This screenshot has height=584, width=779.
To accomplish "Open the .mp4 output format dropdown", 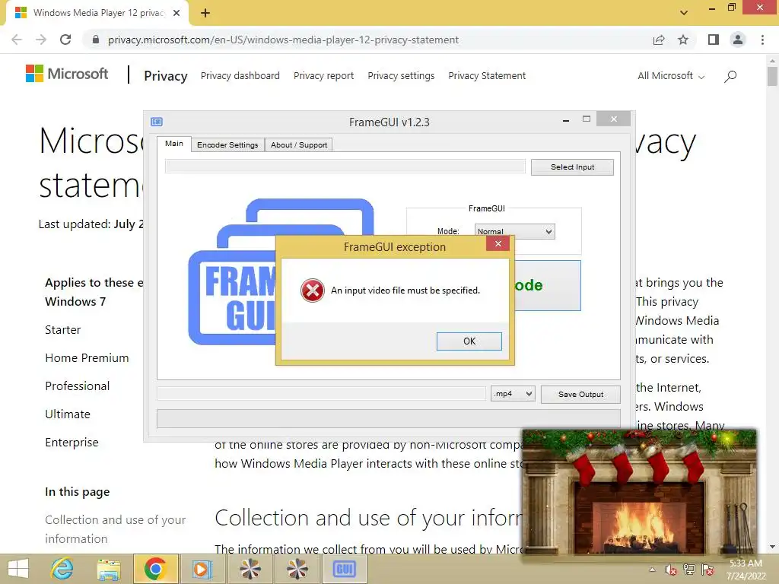I will (x=513, y=394).
